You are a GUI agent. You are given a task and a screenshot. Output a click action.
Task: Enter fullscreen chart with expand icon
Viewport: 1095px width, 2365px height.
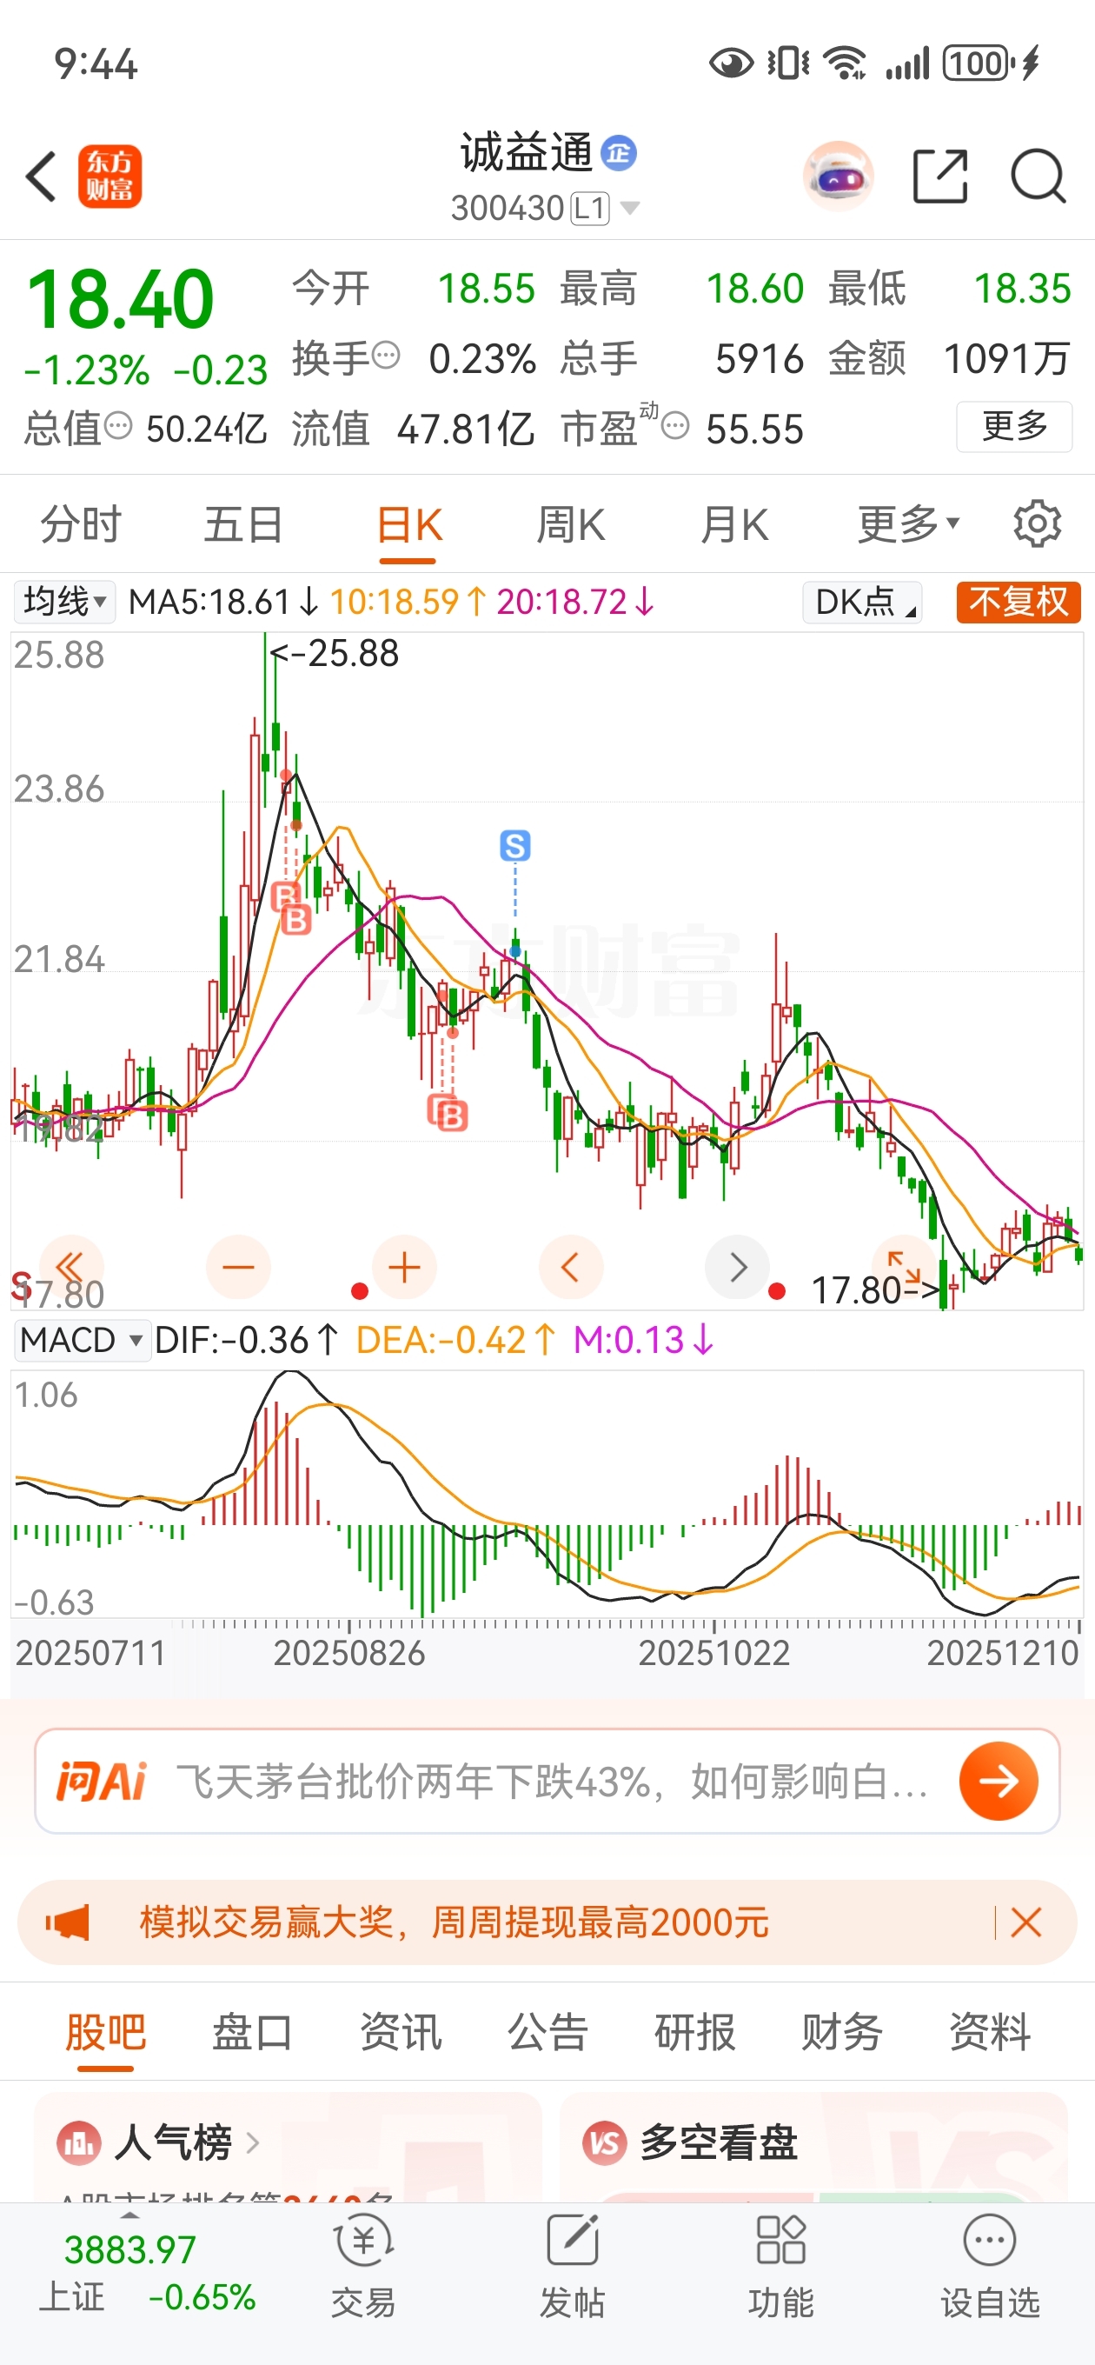pos(903,1267)
